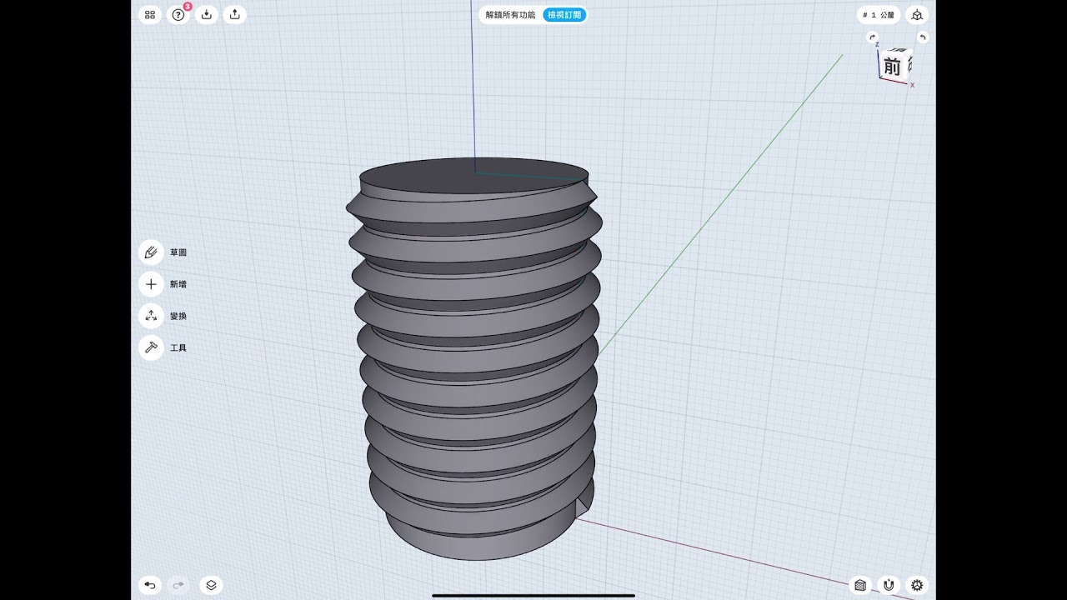Click the 前 face of the orientation cube
Viewport: 1067px width, 600px height.
pos(892,67)
